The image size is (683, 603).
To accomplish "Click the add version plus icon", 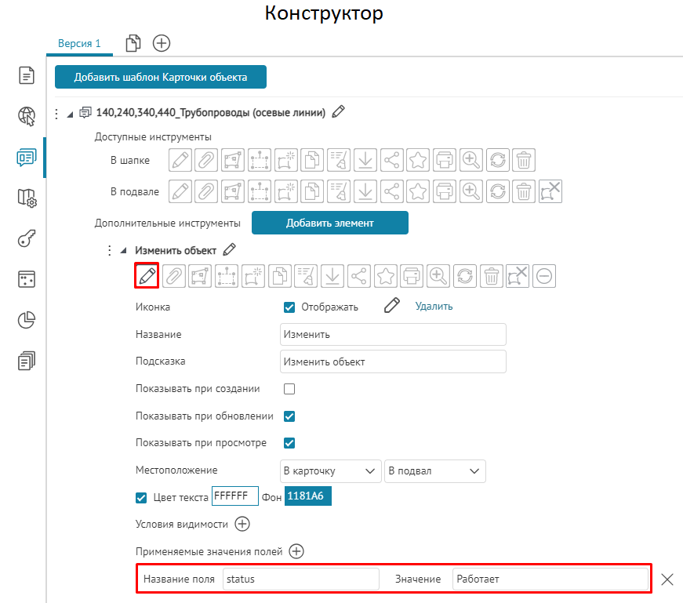I will (x=162, y=43).
